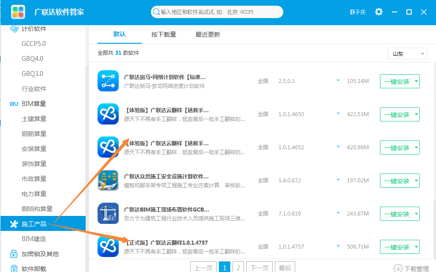The image size is (436, 272).
Task: Switch to the 最近更新 tab
Action: click(208, 34)
